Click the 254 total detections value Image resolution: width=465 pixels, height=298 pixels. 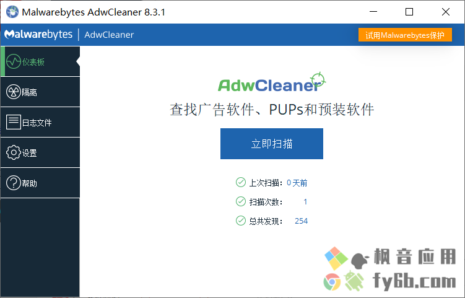pyautogui.click(x=301, y=221)
